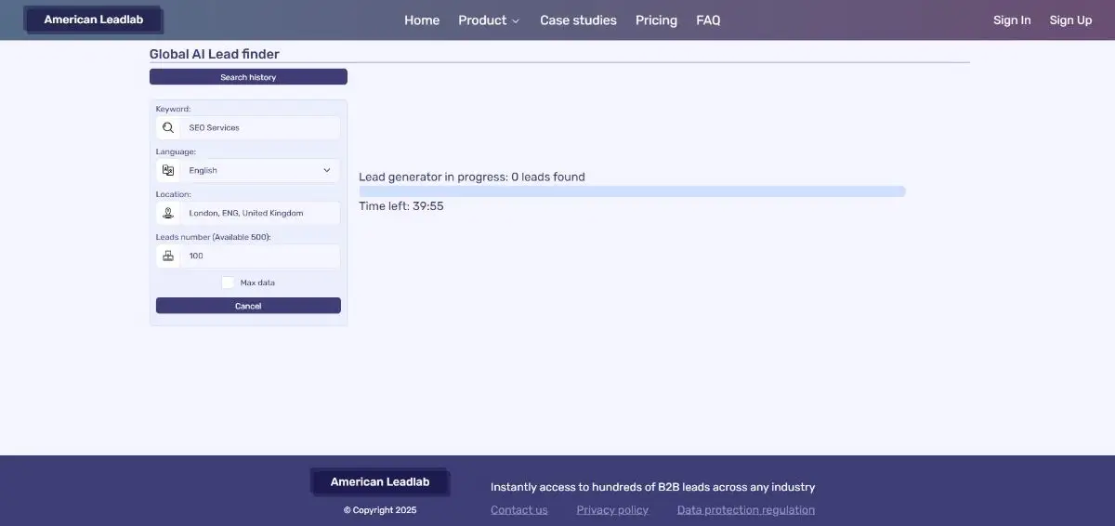1115x526 pixels.
Task: Click the Keyword field with SEO Services
Action: [x=260, y=128]
